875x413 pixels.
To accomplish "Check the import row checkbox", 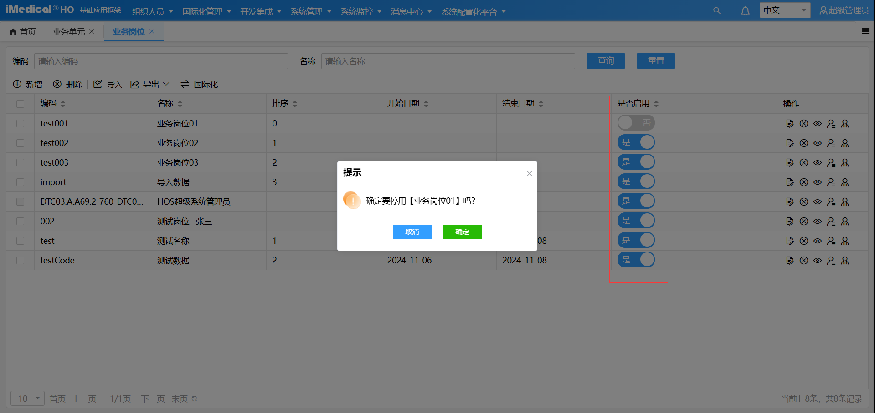I will point(20,182).
